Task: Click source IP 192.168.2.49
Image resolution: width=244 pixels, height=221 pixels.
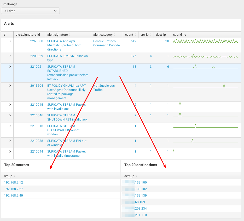Action: [14, 195]
